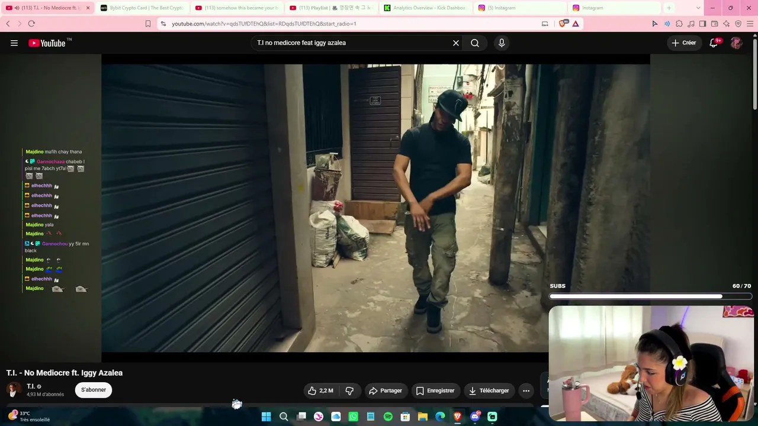Open Brave Rewards triangle icon
Screen dimensions: 758x426
click(575, 24)
